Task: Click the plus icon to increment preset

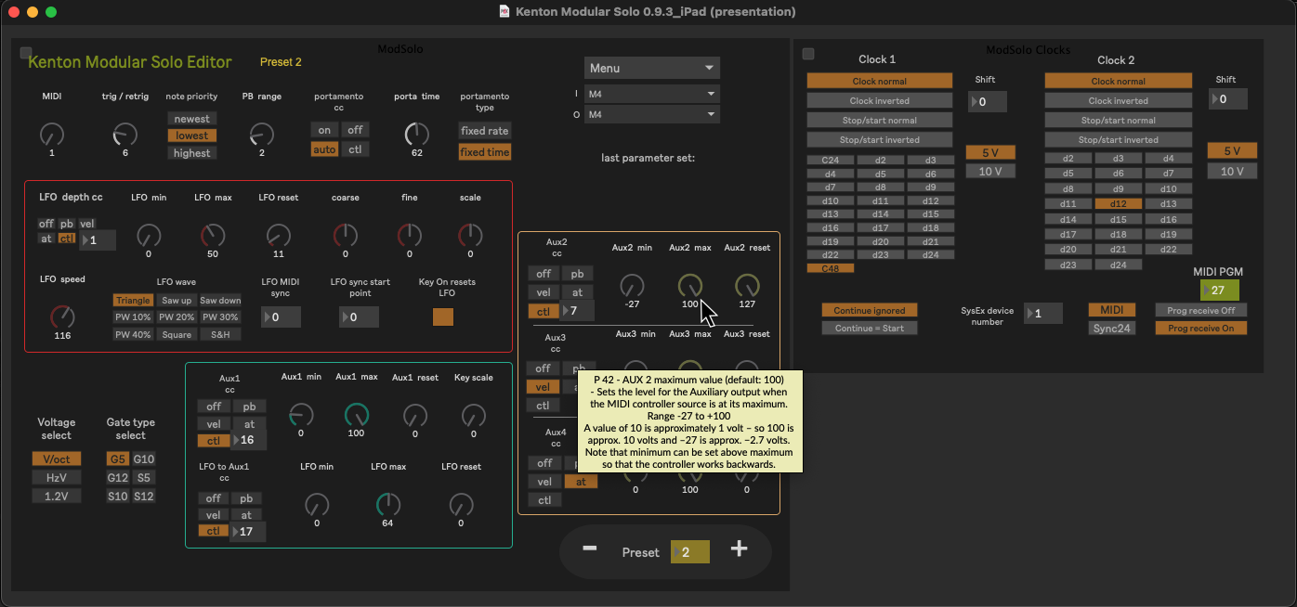Action: (739, 549)
